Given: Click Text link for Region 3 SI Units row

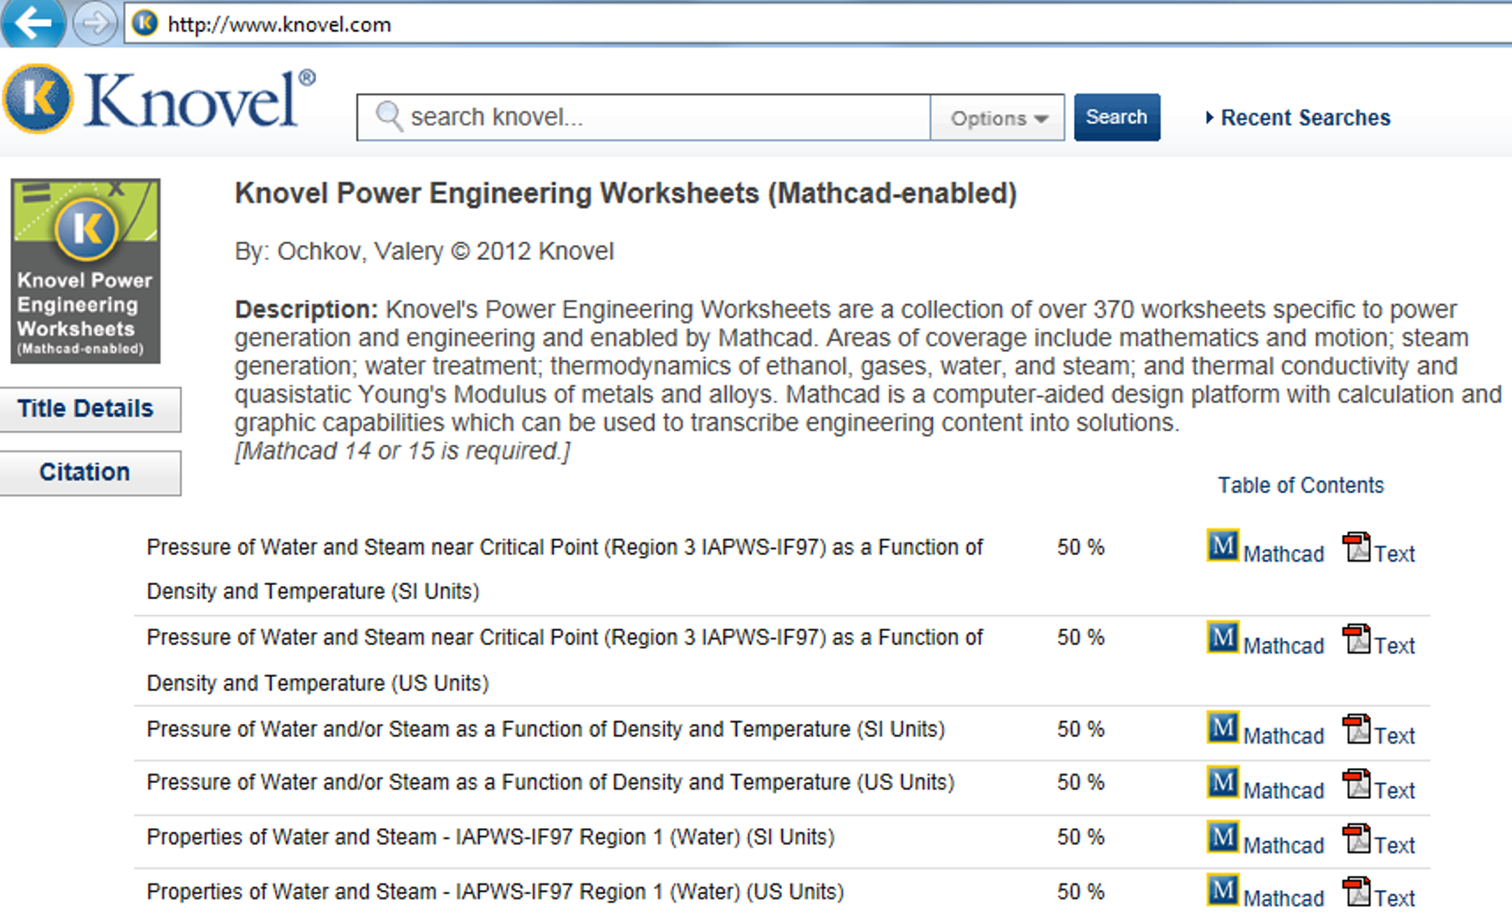Looking at the screenshot, I should coord(1395,554).
